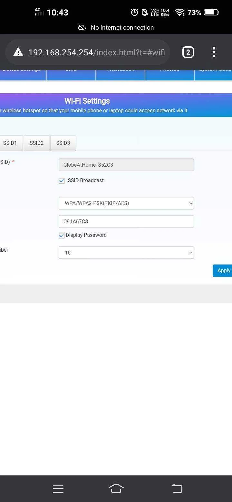This screenshot has width=232, height=502.
Task: Focus the GlobeAtHome_852C3 network name field
Action: (126, 165)
